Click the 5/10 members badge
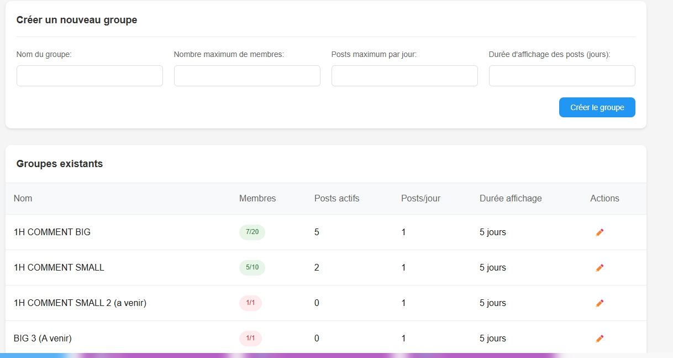This screenshot has height=358, width=673. pos(252,268)
